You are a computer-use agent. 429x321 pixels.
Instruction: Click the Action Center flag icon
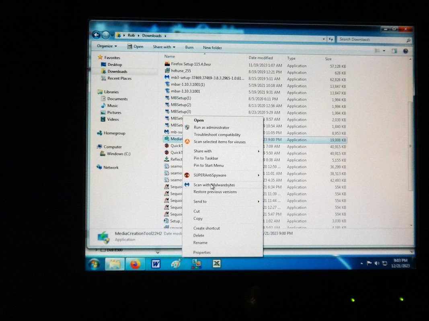point(369,263)
